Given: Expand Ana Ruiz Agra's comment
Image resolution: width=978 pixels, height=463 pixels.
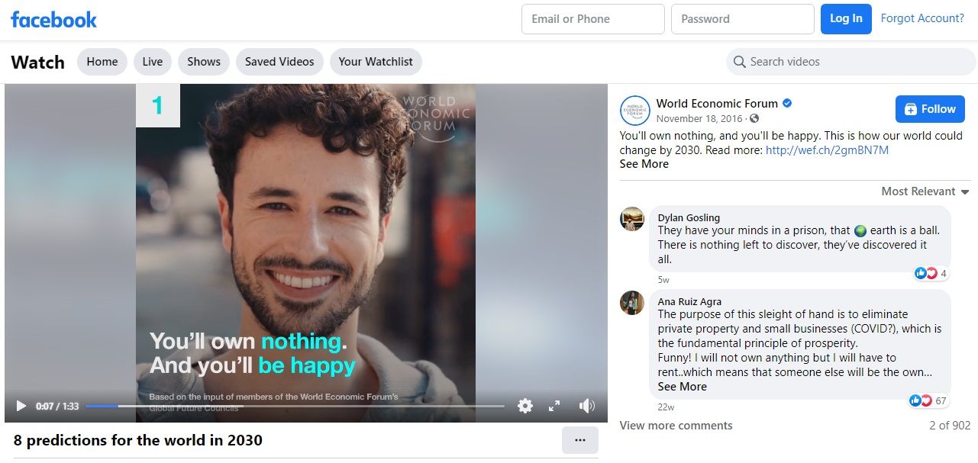Looking at the screenshot, I should [682, 387].
